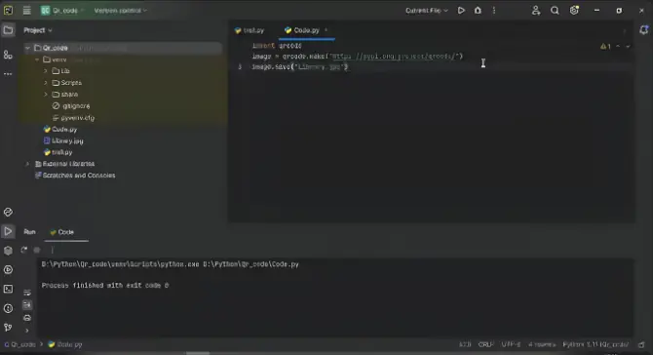Go to previous highlighted problem arrow

coord(618,46)
